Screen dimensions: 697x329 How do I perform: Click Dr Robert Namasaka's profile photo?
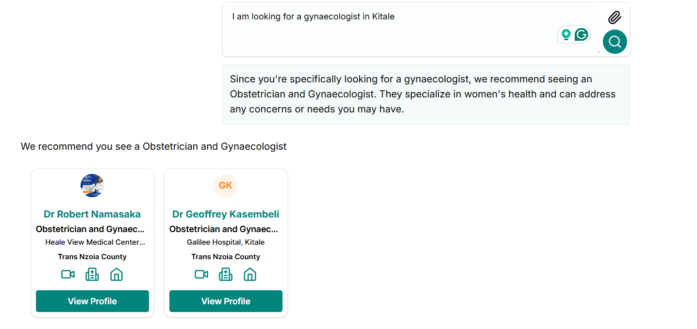click(x=92, y=186)
